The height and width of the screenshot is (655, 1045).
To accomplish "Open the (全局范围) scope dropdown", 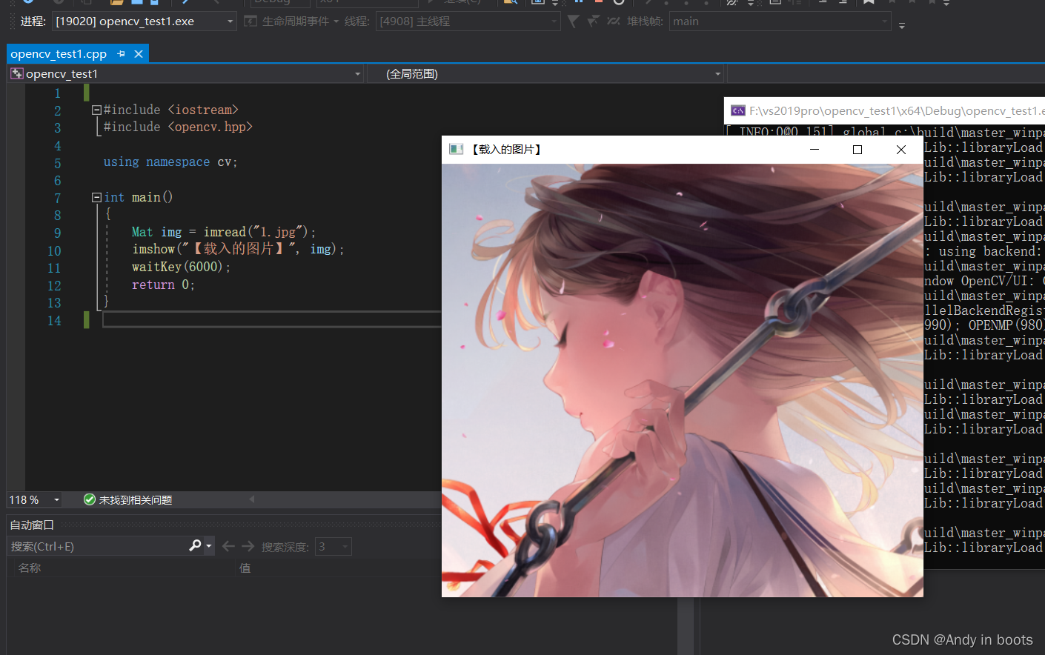I will click(717, 74).
